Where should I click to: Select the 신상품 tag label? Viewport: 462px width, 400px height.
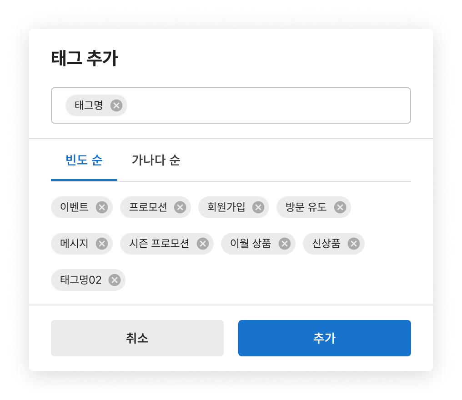click(326, 244)
